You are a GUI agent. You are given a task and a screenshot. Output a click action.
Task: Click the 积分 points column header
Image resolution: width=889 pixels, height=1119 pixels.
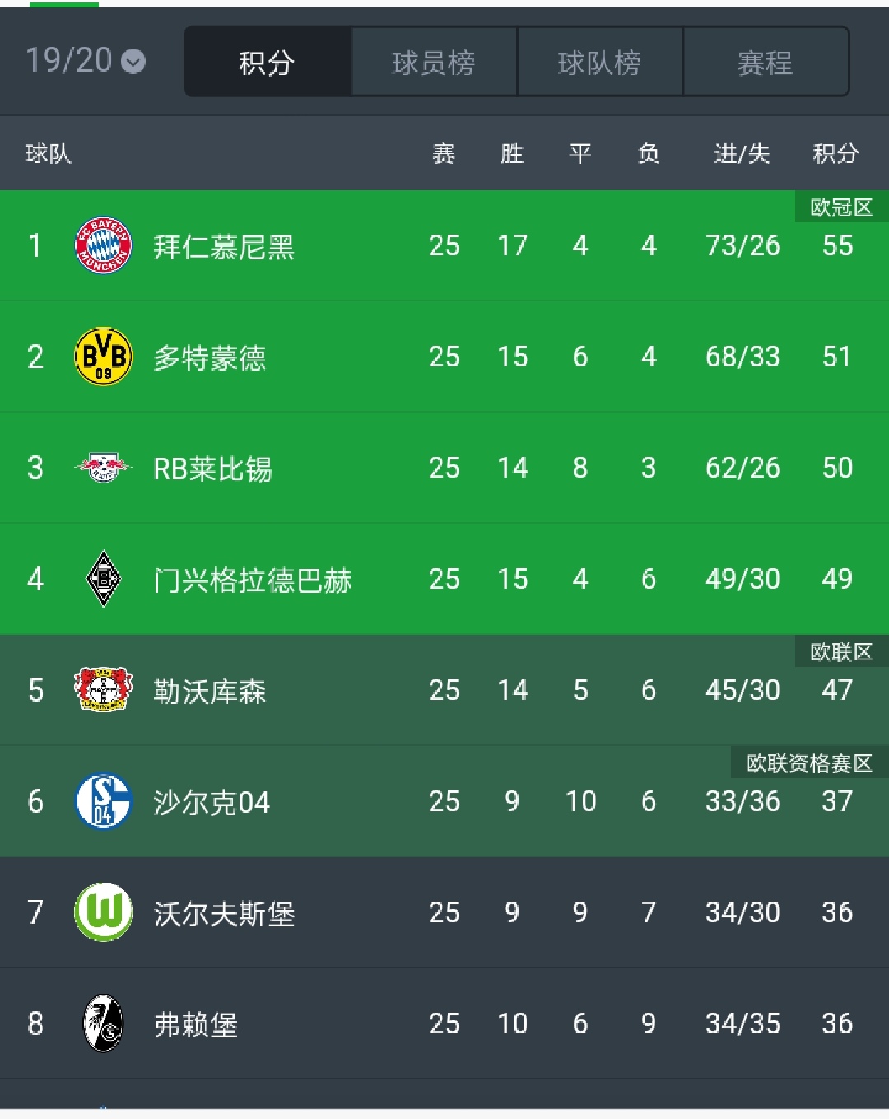835,153
